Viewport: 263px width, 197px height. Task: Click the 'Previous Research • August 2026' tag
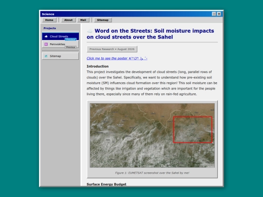tap(112, 49)
